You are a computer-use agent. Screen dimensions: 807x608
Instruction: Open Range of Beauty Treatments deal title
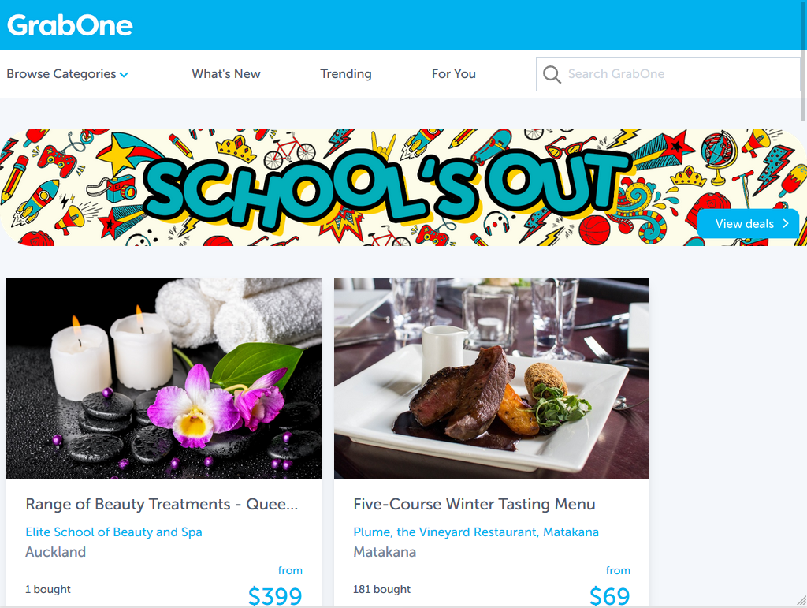click(162, 504)
